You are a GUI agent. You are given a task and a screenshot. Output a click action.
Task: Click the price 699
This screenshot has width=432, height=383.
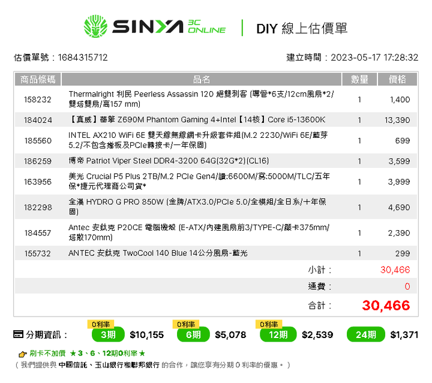(x=403, y=141)
